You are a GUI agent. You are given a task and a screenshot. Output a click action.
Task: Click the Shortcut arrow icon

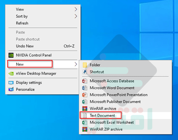pyautogui.click(x=85, y=72)
